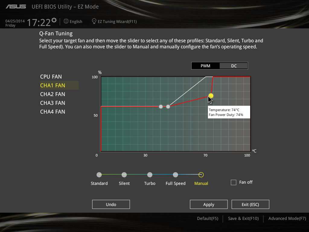Set profile slider to Full Speed
Screen dimensions: 309x232
175,175
